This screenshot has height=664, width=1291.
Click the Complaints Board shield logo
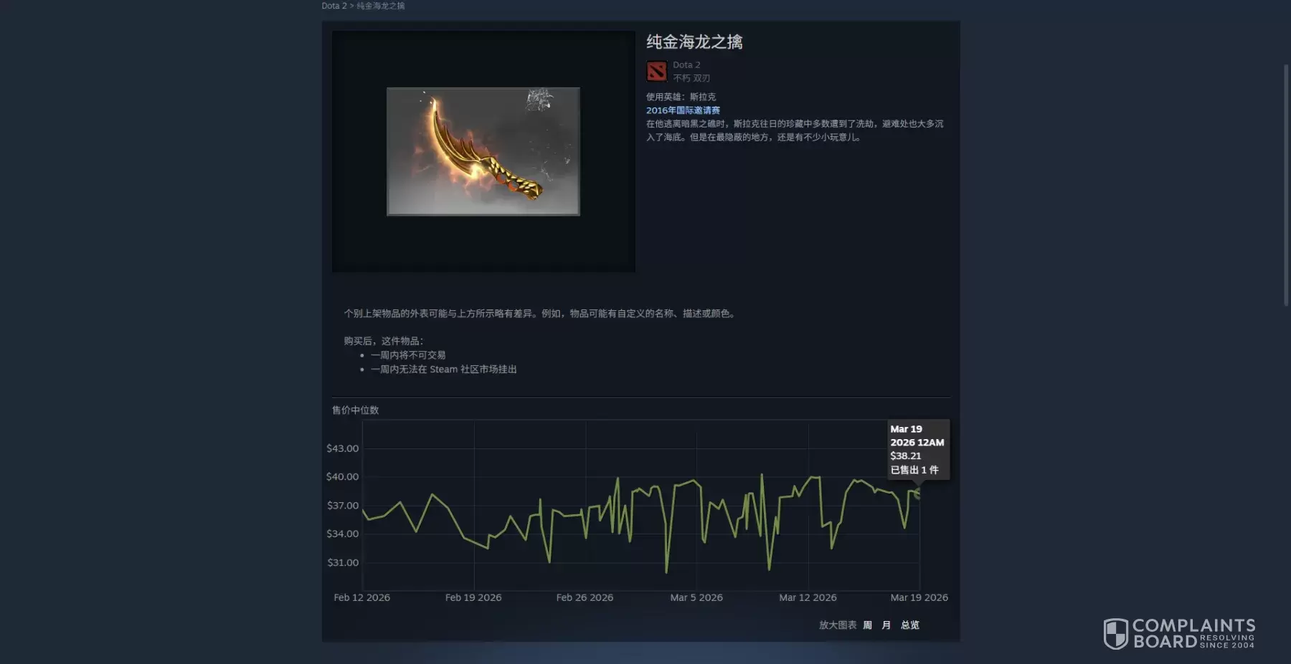pos(1116,633)
